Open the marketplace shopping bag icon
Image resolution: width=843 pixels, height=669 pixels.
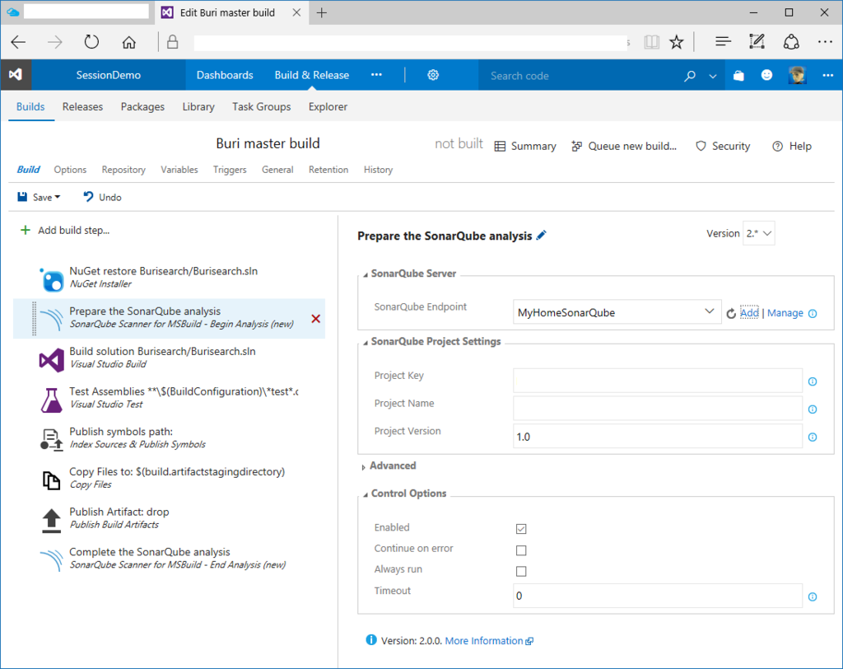pyautogui.click(x=738, y=75)
